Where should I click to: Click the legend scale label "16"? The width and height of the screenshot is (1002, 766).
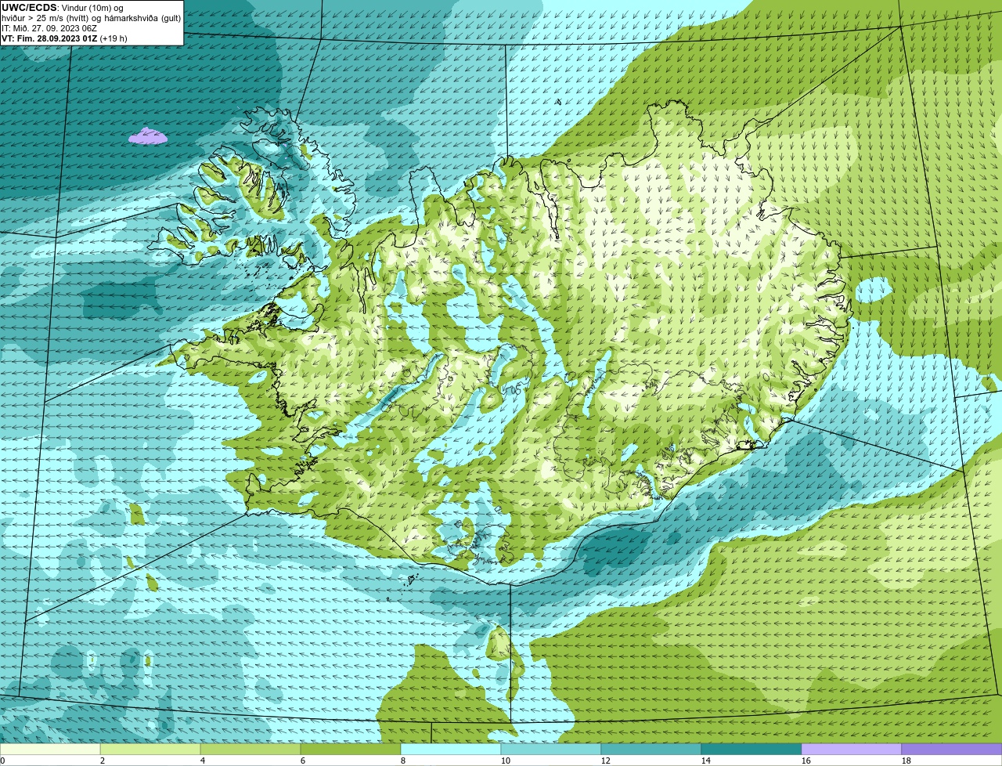pyautogui.click(x=806, y=761)
